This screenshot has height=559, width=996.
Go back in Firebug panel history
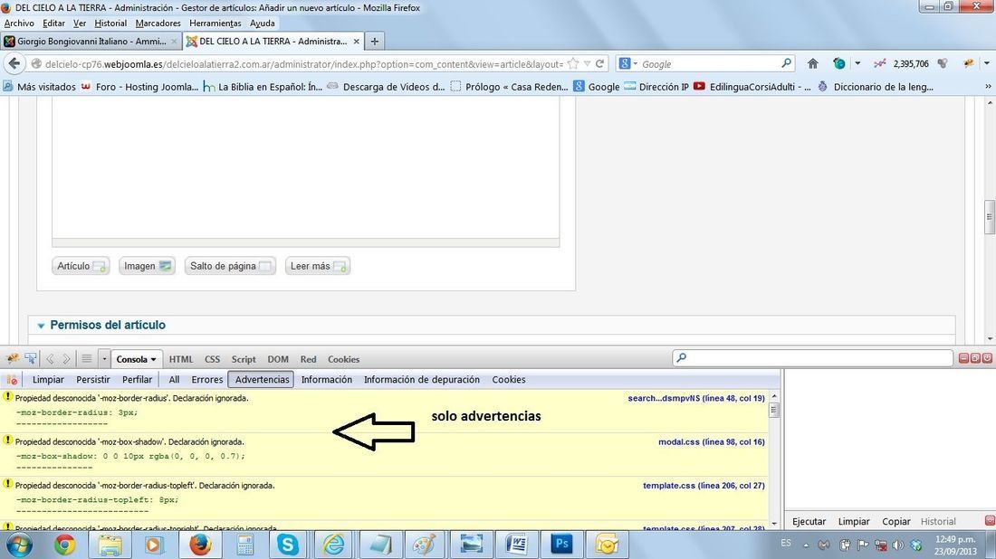point(50,359)
